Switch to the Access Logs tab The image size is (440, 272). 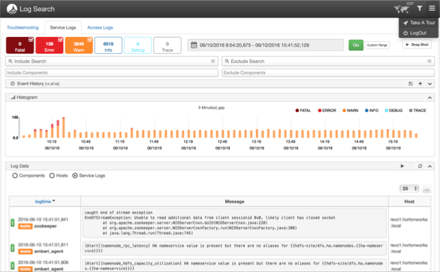point(100,27)
